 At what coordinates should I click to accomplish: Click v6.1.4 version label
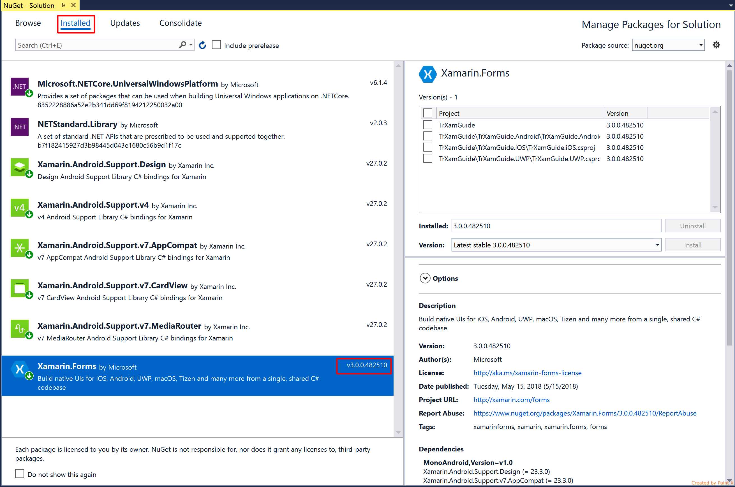[378, 83]
